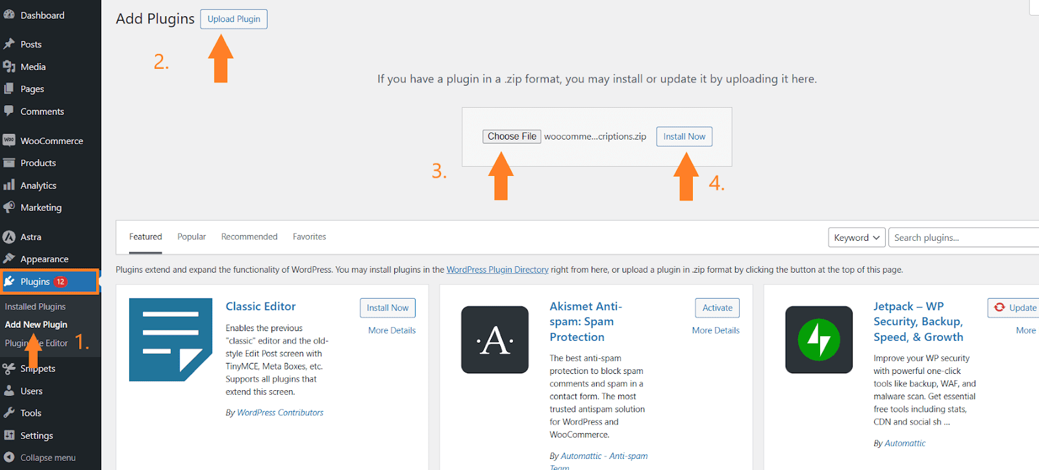1039x470 pixels.
Task: Click the selected zip file name
Action: point(595,136)
